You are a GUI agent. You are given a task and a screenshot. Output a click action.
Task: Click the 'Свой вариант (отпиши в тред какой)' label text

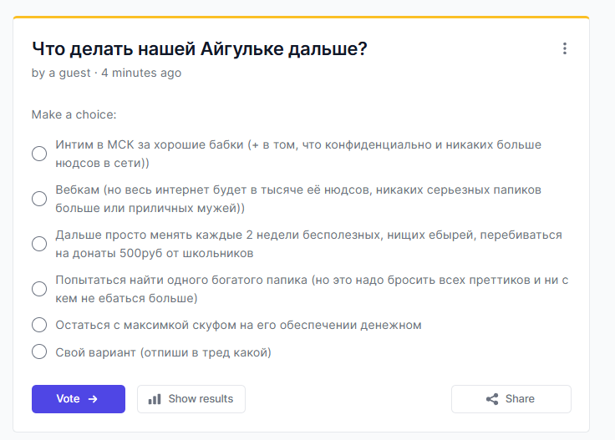163,352
